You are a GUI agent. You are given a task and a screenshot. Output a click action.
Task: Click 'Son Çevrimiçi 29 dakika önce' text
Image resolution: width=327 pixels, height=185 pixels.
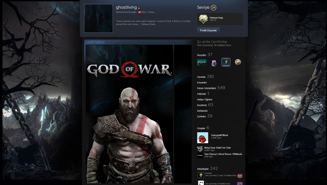pos(217,184)
